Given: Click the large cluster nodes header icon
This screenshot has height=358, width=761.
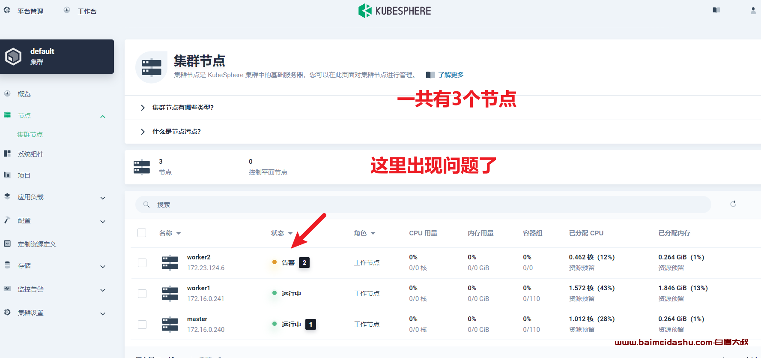Looking at the screenshot, I should pyautogui.click(x=152, y=67).
